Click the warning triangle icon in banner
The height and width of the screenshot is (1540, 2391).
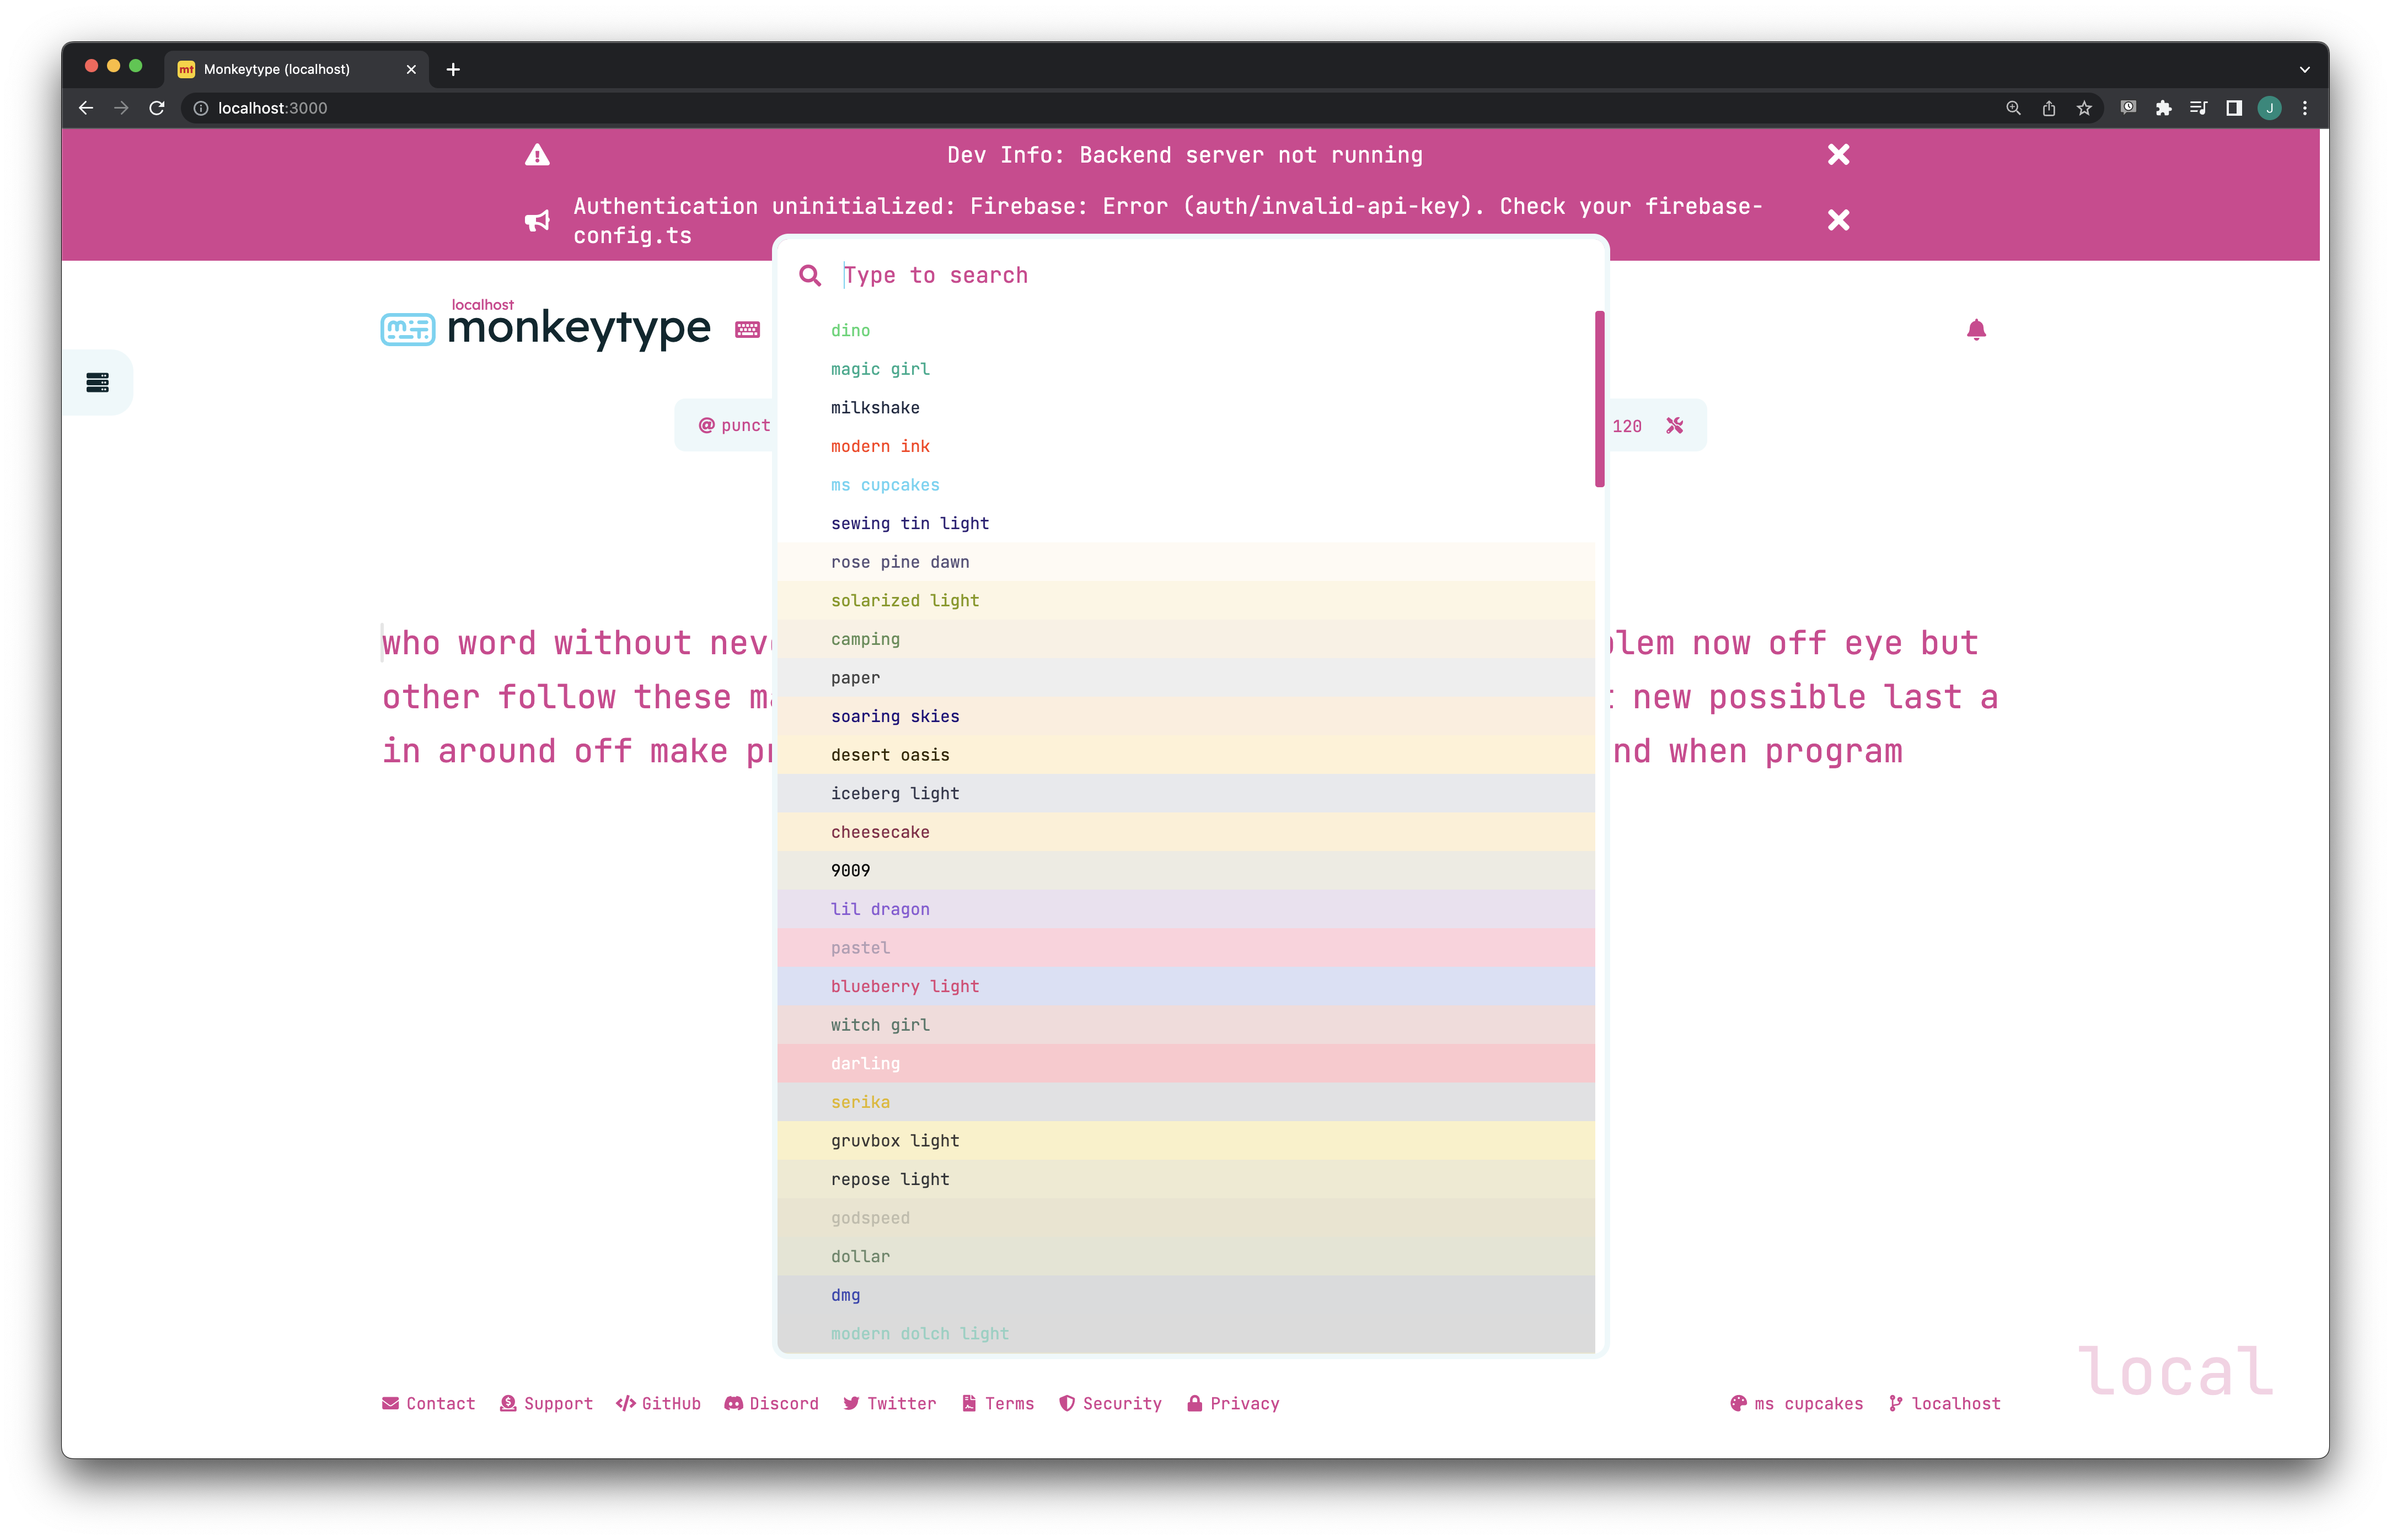[537, 155]
